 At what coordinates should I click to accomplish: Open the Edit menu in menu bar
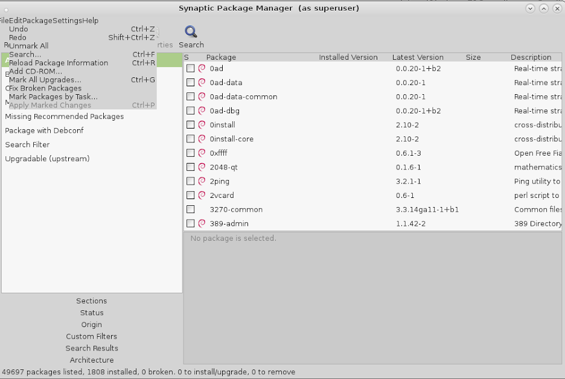pos(16,21)
